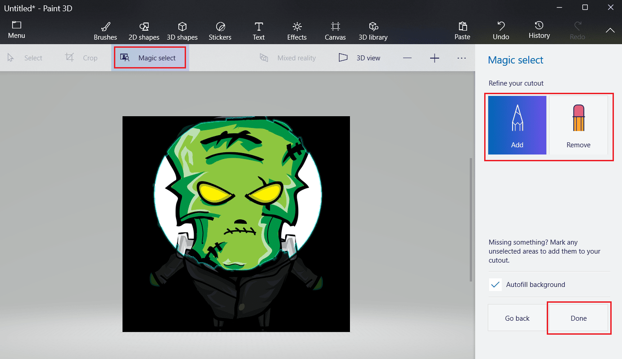Viewport: 622px width, 359px height.
Task: Maximize the Paint 3D window
Action: pyautogui.click(x=585, y=7)
